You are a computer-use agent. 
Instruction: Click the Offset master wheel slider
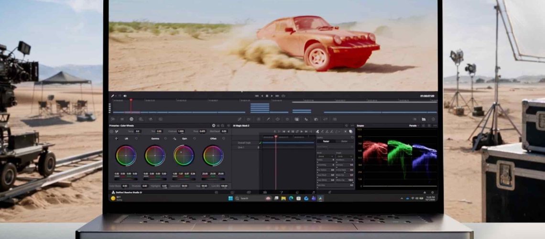click(x=213, y=179)
